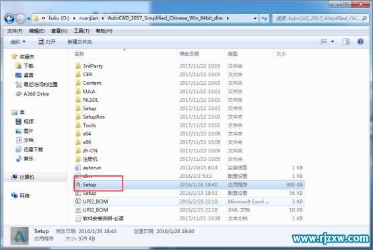Image resolution: width=373 pixels, height=250 pixels.
Task: Select the Content folder icon
Action: 78,83
